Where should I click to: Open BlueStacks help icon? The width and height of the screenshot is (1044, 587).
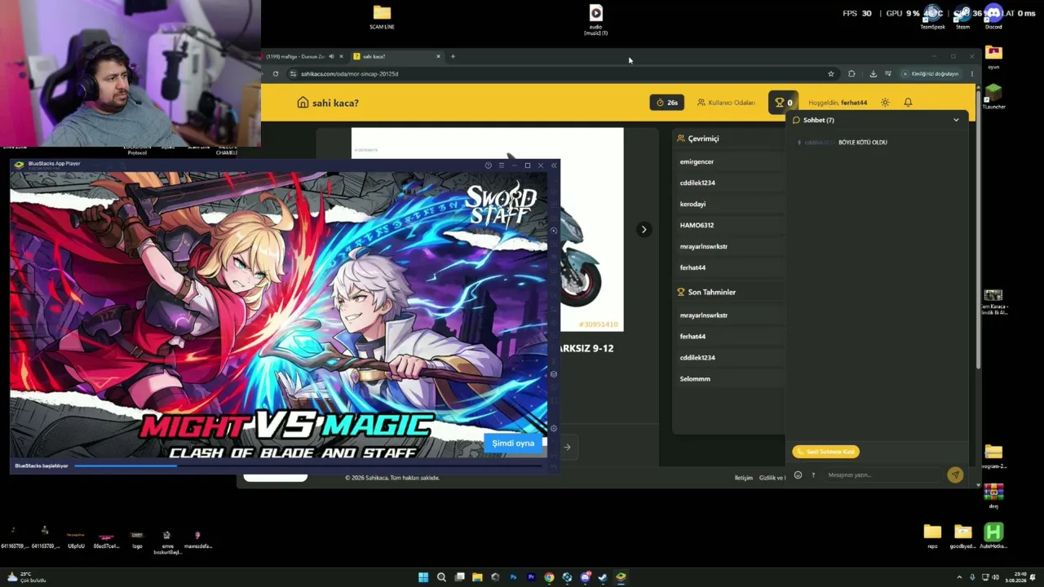pyautogui.click(x=489, y=166)
